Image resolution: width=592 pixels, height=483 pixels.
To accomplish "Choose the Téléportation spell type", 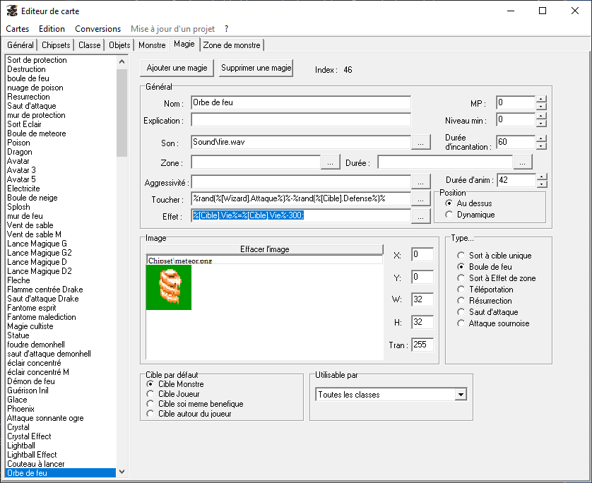I will tap(461, 290).
